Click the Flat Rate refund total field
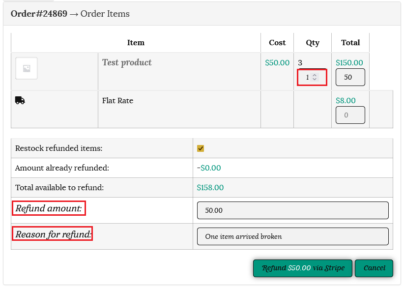 [350, 115]
